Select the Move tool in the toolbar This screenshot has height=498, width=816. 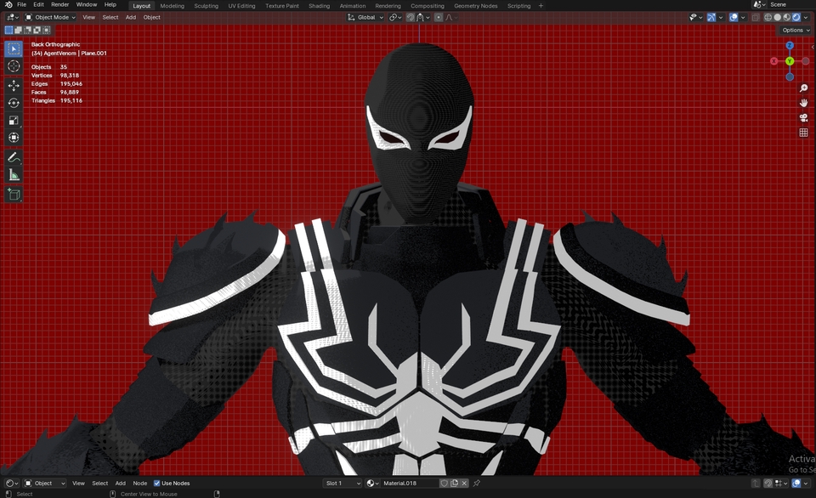[14, 86]
